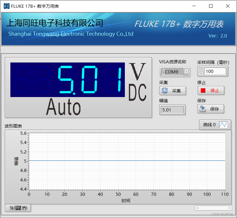Click the 幅值 Y-axis title
237x218 pixels.
pyautogui.click(x=16, y=161)
